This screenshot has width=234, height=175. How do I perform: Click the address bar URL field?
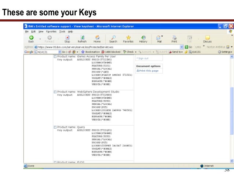pos(107,47)
